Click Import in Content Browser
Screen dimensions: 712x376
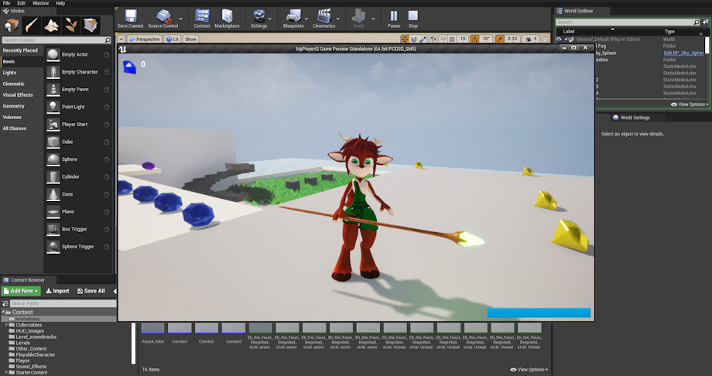pos(58,291)
